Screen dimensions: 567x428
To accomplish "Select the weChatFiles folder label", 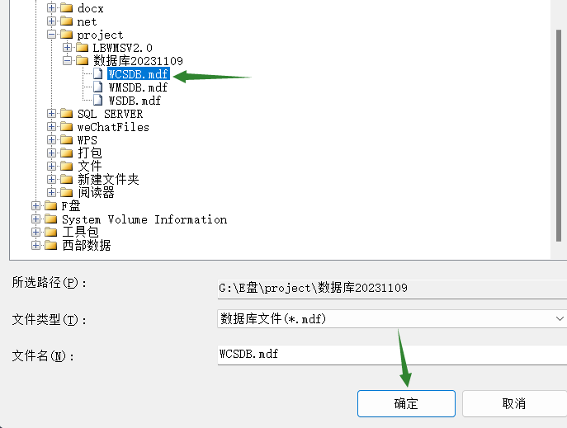I will pyautogui.click(x=113, y=127).
